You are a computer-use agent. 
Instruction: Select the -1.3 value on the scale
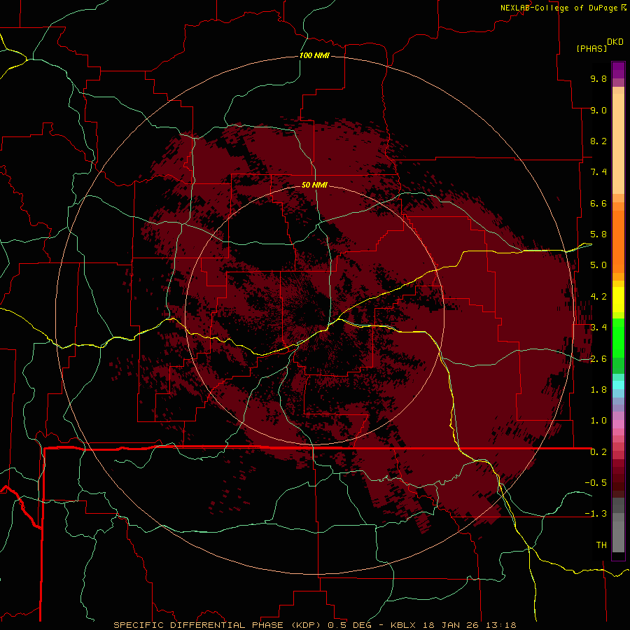596,514
